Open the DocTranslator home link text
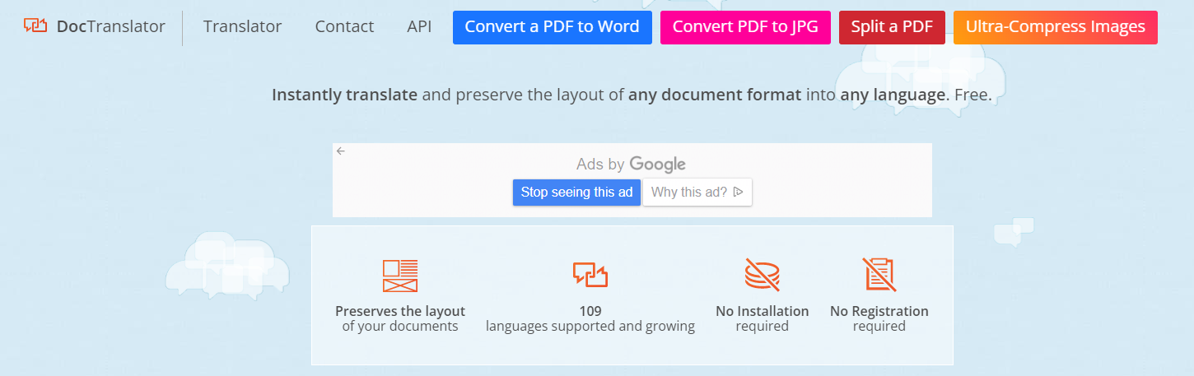1194x376 pixels. (111, 26)
